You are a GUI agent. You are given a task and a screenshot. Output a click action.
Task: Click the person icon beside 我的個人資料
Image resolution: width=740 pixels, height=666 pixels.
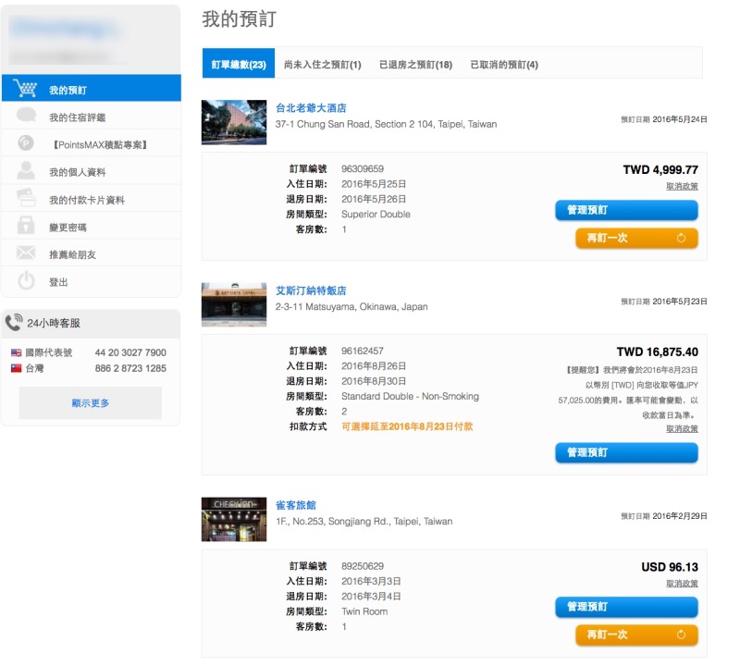point(26,172)
